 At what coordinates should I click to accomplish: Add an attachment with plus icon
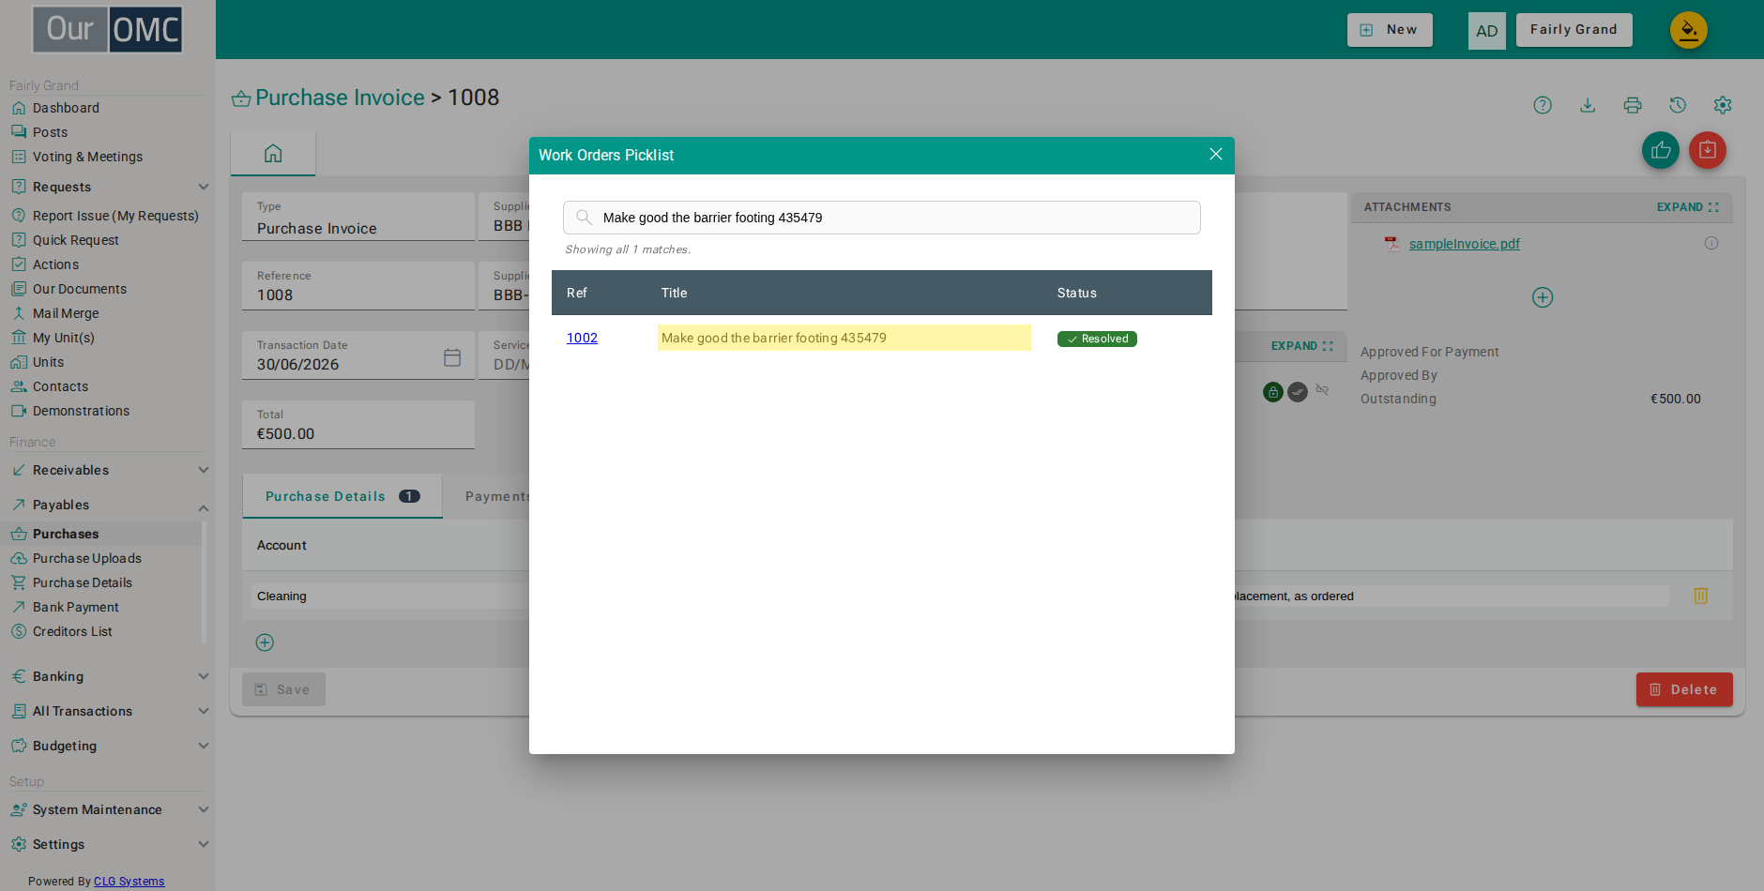tap(1543, 297)
